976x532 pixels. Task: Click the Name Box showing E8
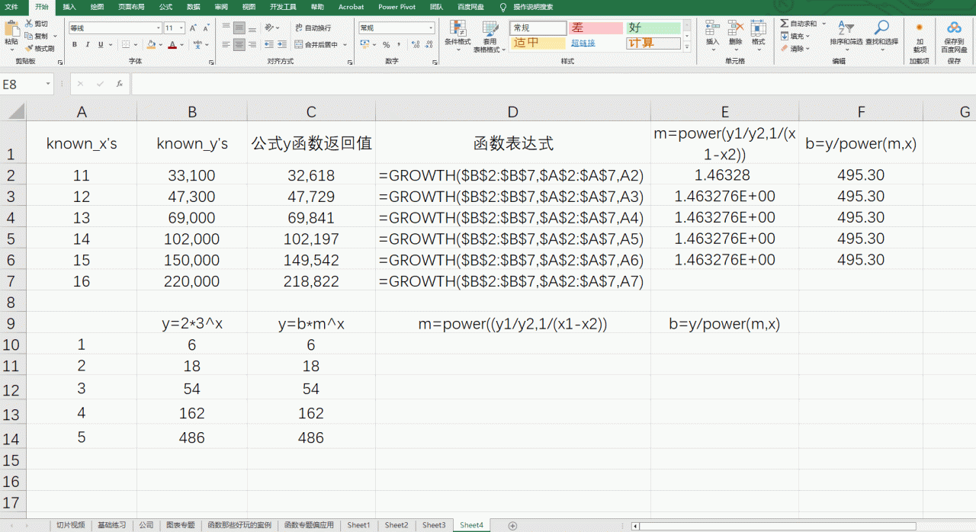27,84
